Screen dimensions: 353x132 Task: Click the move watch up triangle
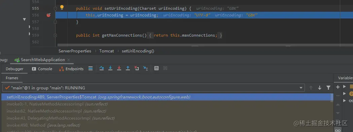pyautogui.click(x=338, y=104)
